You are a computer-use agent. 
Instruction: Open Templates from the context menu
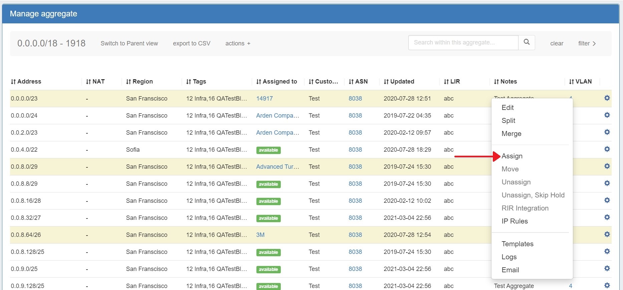point(517,244)
